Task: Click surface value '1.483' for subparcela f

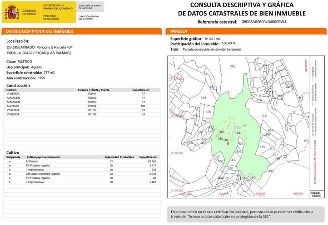Action: click(x=153, y=182)
